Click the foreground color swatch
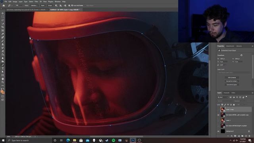254x143 pixels. (2, 92)
